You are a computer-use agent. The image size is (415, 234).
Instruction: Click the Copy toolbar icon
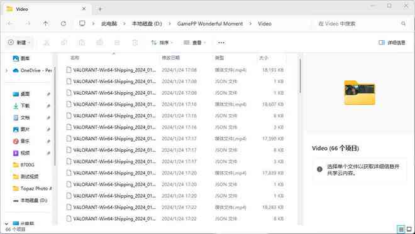[64, 43]
